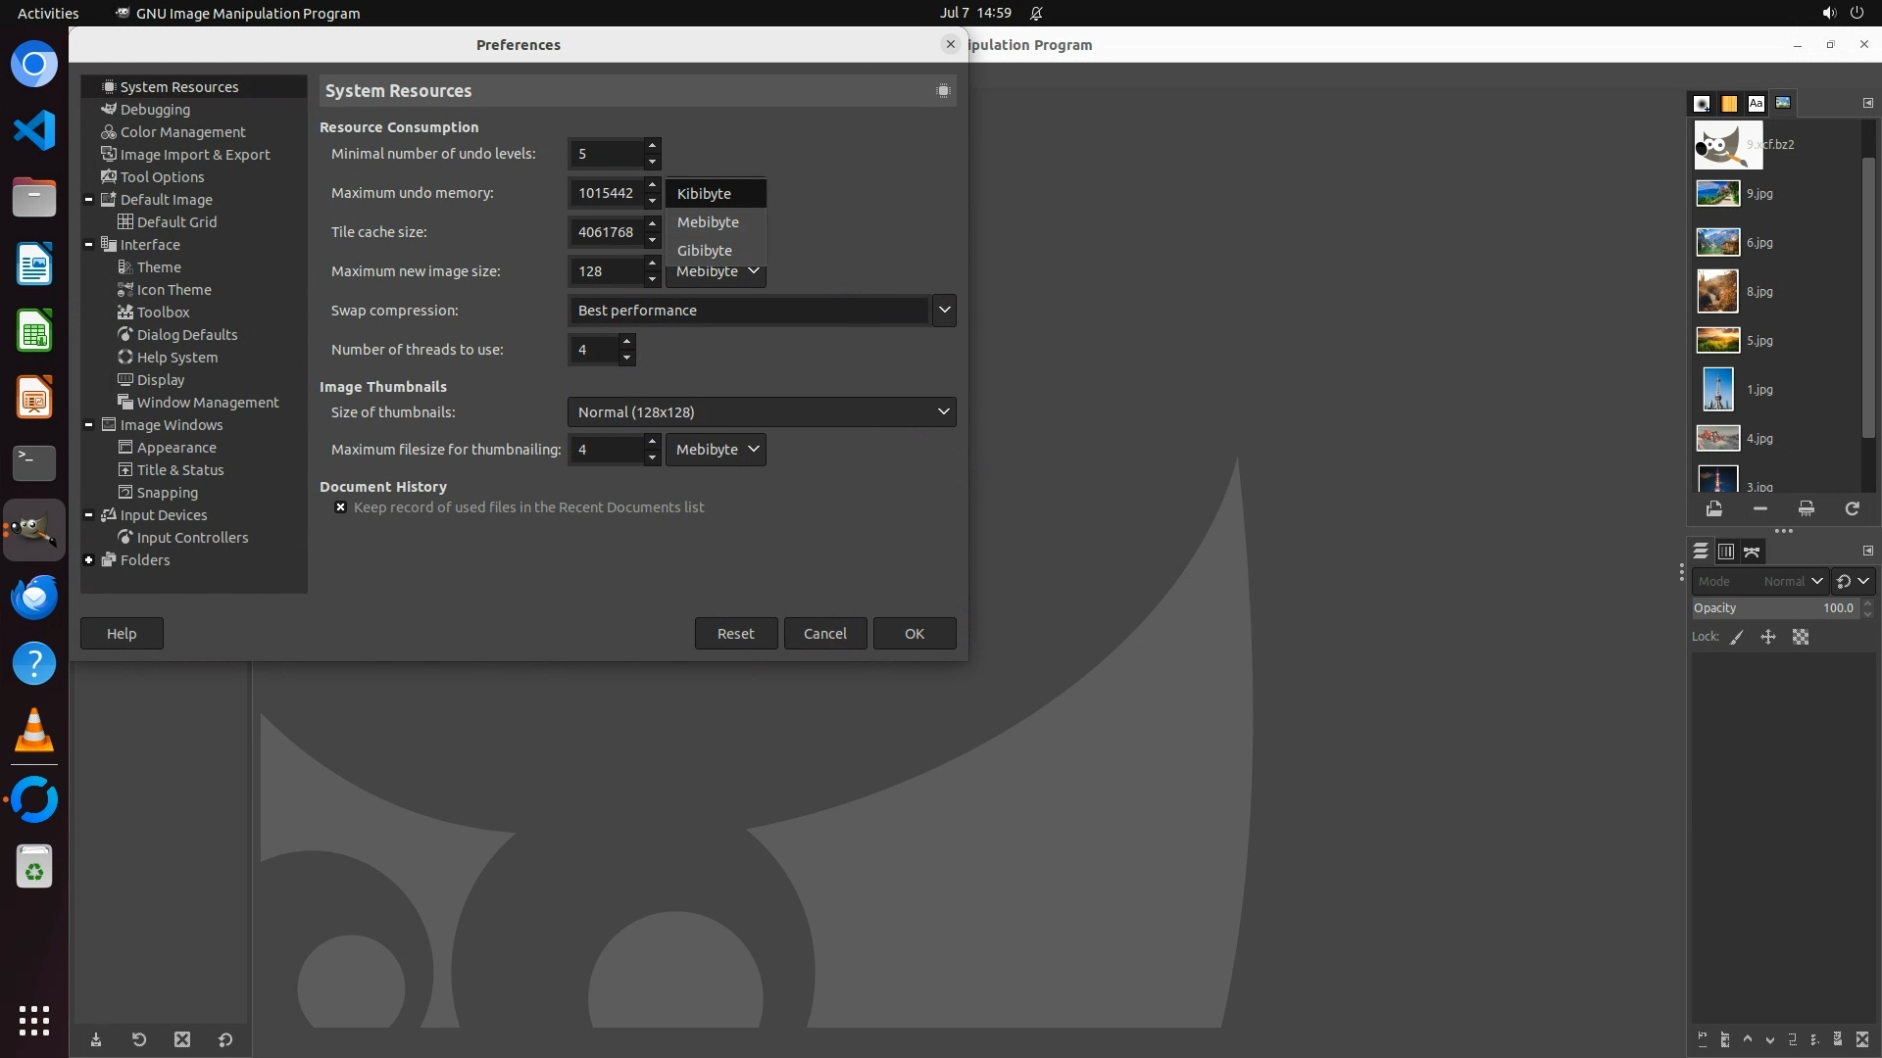Select Gibibyte from the unit list

(705, 251)
